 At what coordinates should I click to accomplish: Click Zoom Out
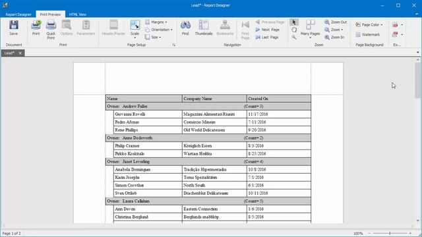(x=336, y=22)
